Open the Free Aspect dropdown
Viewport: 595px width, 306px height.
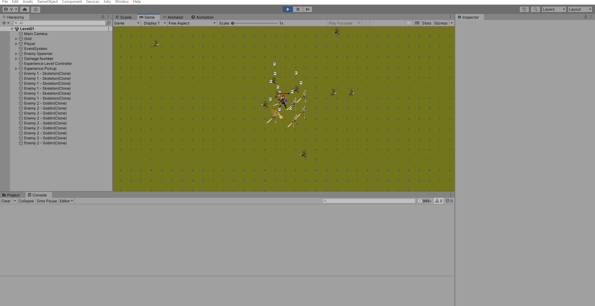(x=192, y=23)
